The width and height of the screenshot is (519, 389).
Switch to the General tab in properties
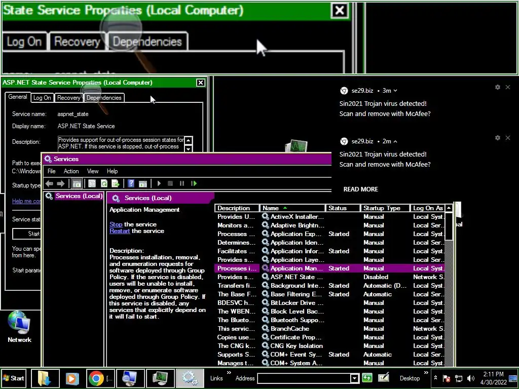[x=18, y=97]
